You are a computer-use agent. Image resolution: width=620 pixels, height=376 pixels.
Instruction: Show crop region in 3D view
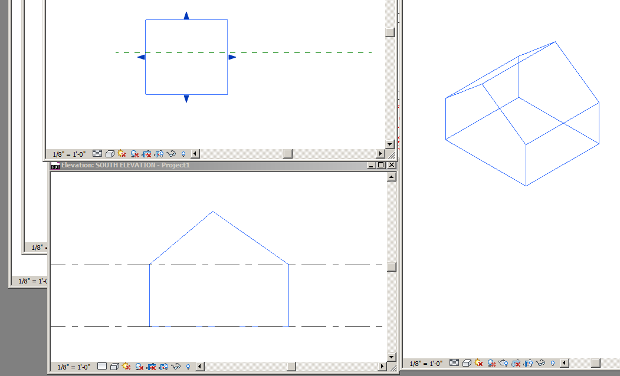(x=528, y=363)
